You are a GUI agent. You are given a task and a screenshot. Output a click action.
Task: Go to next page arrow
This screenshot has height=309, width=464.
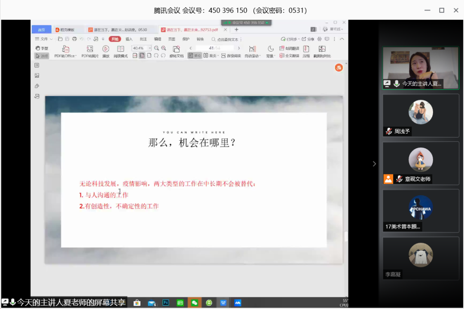point(239,48)
